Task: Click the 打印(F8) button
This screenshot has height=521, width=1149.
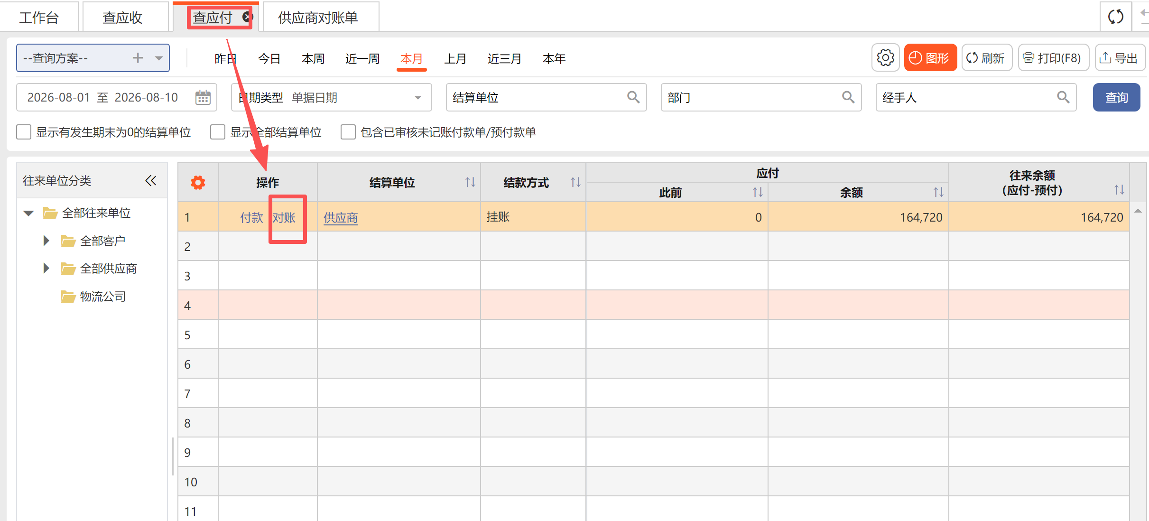Action: (x=1053, y=58)
